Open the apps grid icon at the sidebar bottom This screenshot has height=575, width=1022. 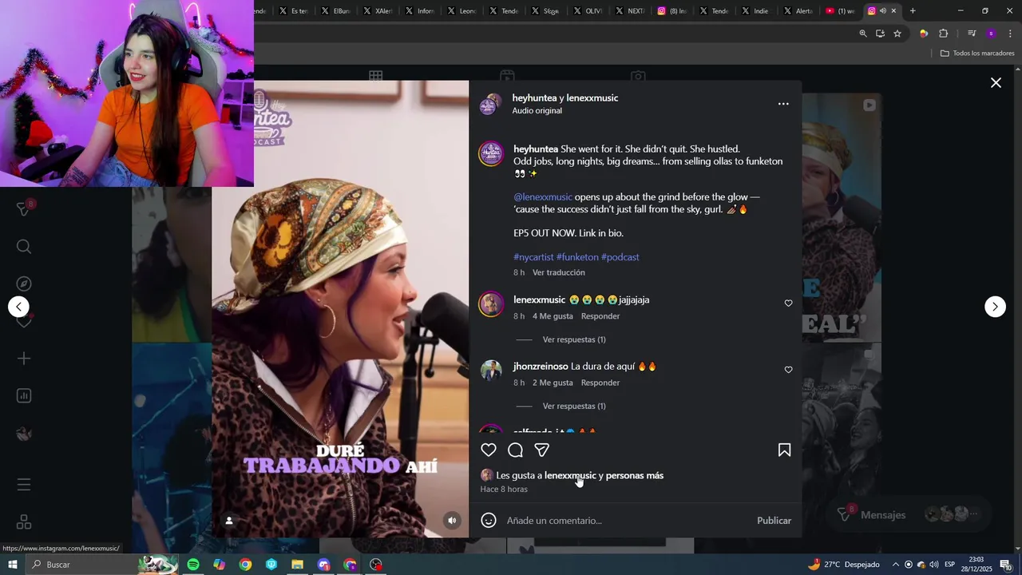tap(24, 521)
